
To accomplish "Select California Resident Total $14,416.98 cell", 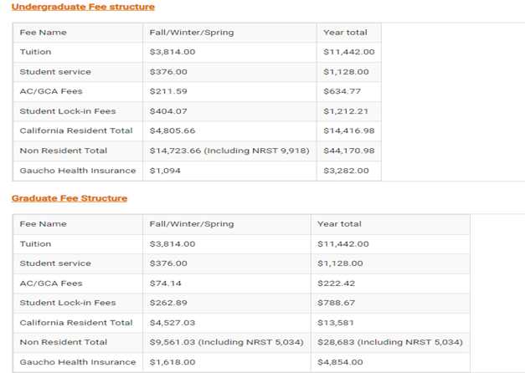I will coord(349,130).
